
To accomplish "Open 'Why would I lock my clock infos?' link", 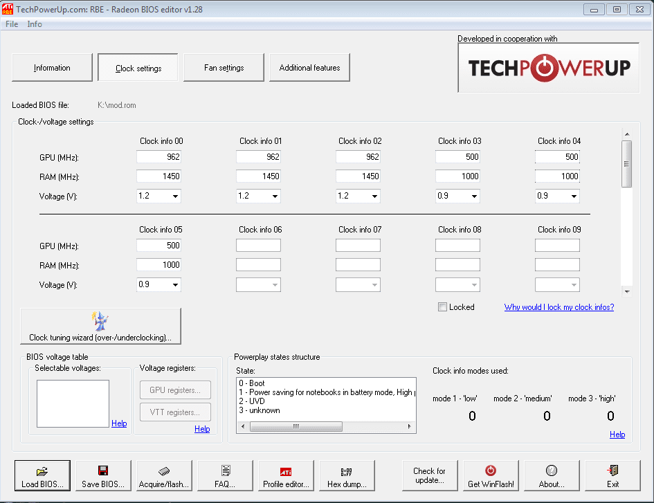I will point(559,307).
